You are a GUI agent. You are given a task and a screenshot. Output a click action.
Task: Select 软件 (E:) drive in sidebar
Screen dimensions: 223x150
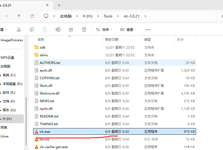[9, 92]
